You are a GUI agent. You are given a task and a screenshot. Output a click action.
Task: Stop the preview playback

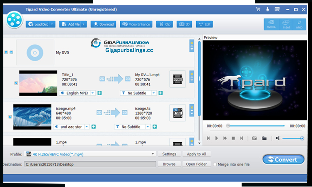coord(233,138)
